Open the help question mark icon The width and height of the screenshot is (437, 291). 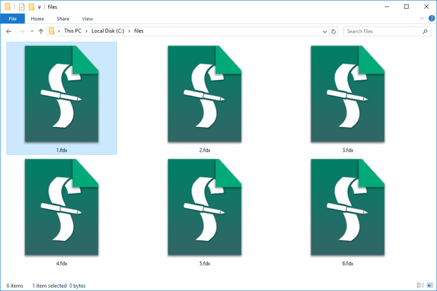(431, 19)
